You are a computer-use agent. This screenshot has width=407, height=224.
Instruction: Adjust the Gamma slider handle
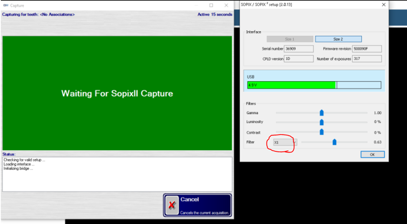[x=321, y=113]
